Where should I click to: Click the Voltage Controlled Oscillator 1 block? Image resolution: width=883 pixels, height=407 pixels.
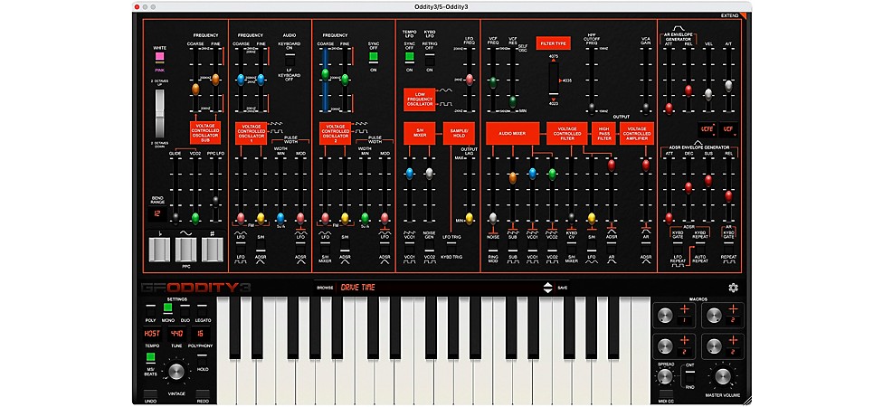click(x=251, y=134)
